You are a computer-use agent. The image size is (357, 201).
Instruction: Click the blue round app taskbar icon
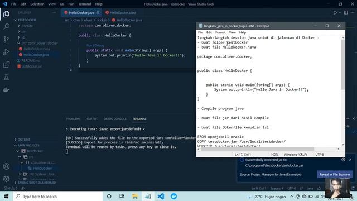point(173,196)
